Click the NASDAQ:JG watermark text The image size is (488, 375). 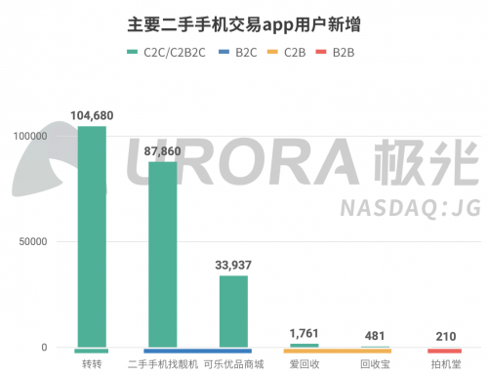(411, 208)
